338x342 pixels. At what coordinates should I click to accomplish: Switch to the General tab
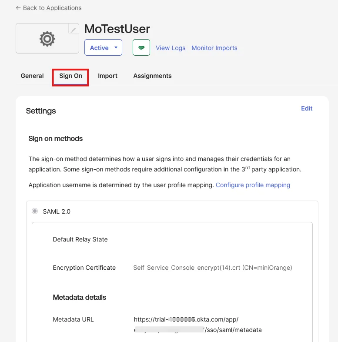[x=32, y=76]
